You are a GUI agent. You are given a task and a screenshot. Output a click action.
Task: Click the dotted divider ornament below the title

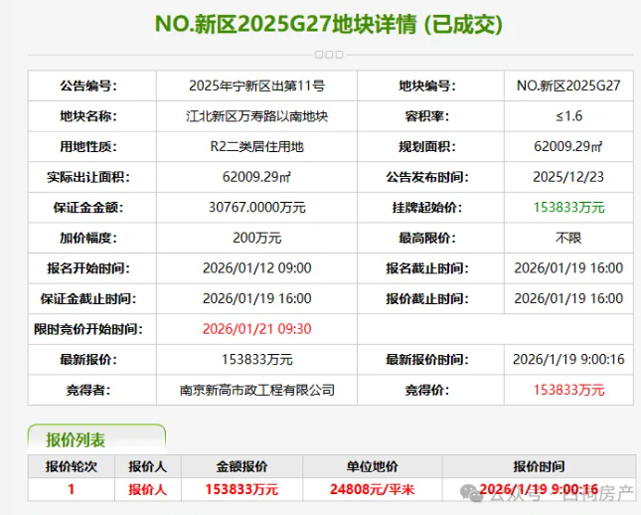point(320,54)
